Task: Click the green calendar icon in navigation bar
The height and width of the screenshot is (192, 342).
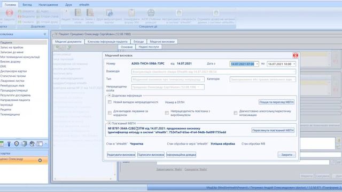Action: (x=2, y=143)
